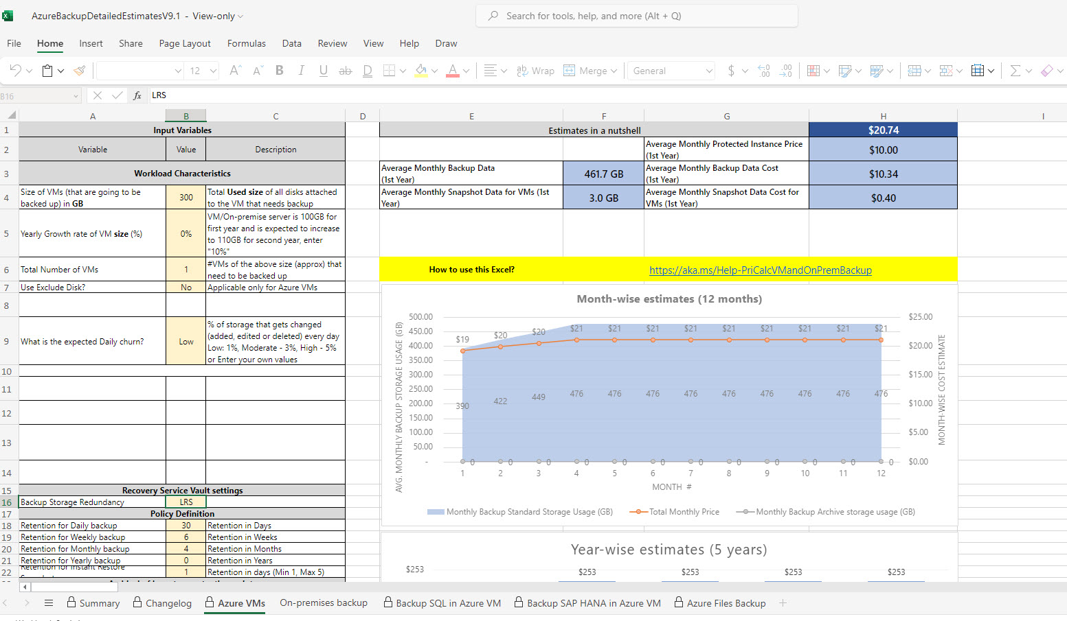Toggle Bold formatting
This screenshot has height=621, width=1067.
click(280, 71)
